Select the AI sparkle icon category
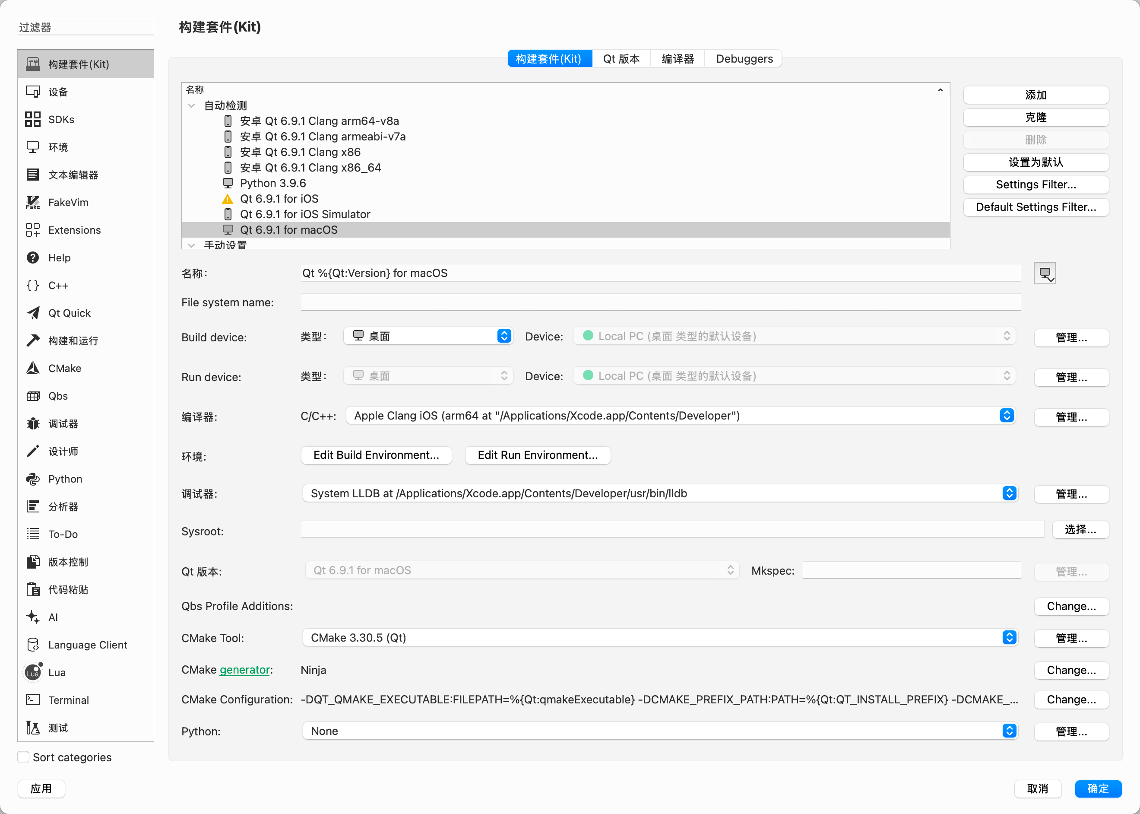Image resolution: width=1140 pixels, height=814 pixels. (x=33, y=617)
